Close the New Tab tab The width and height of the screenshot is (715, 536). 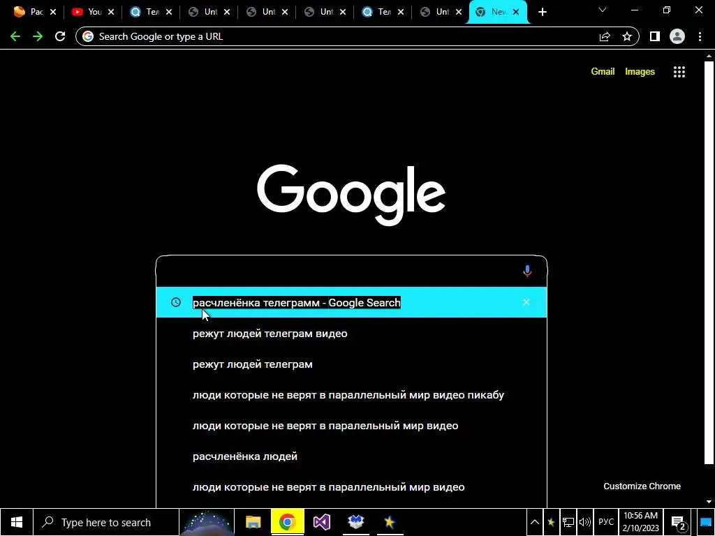point(516,12)
